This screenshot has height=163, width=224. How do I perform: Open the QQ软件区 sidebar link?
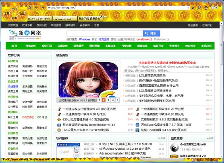click(x=28, y=117)
